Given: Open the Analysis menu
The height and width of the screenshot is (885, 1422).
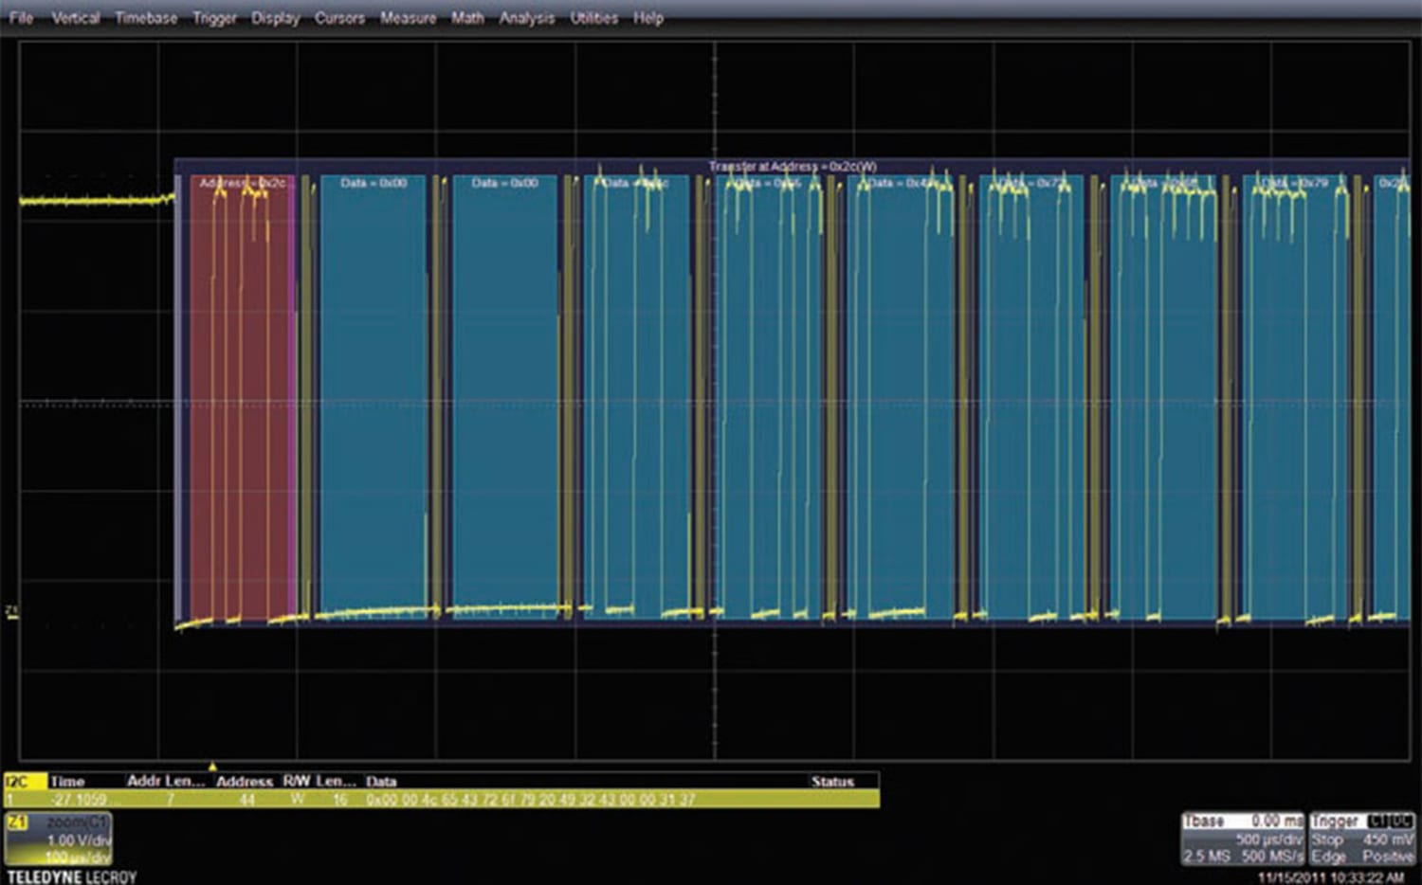Looking at the screenshot, I should pos(527,17).
